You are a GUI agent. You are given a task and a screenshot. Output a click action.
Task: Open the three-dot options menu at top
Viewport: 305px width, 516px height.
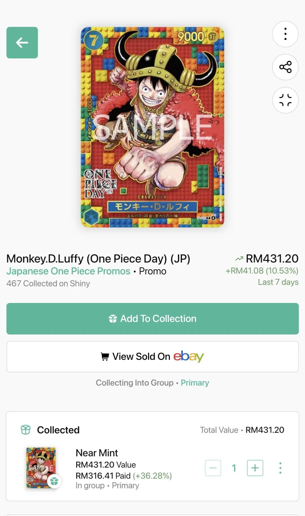coord(285,34)
